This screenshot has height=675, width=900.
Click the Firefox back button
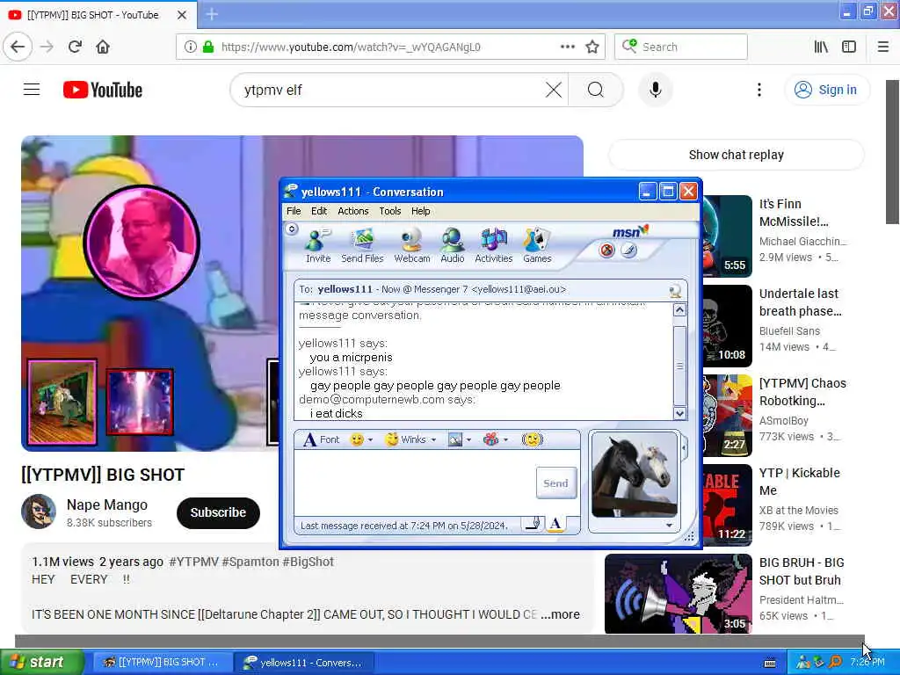pyautogui.click(x=18, y=47)
